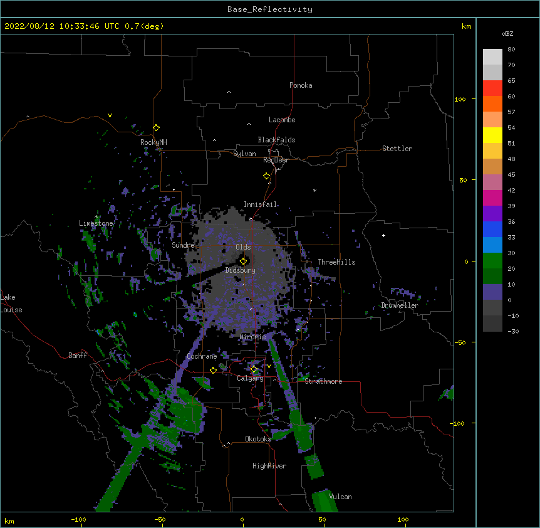Click the Stettler city label

click(x=397, y=149)
